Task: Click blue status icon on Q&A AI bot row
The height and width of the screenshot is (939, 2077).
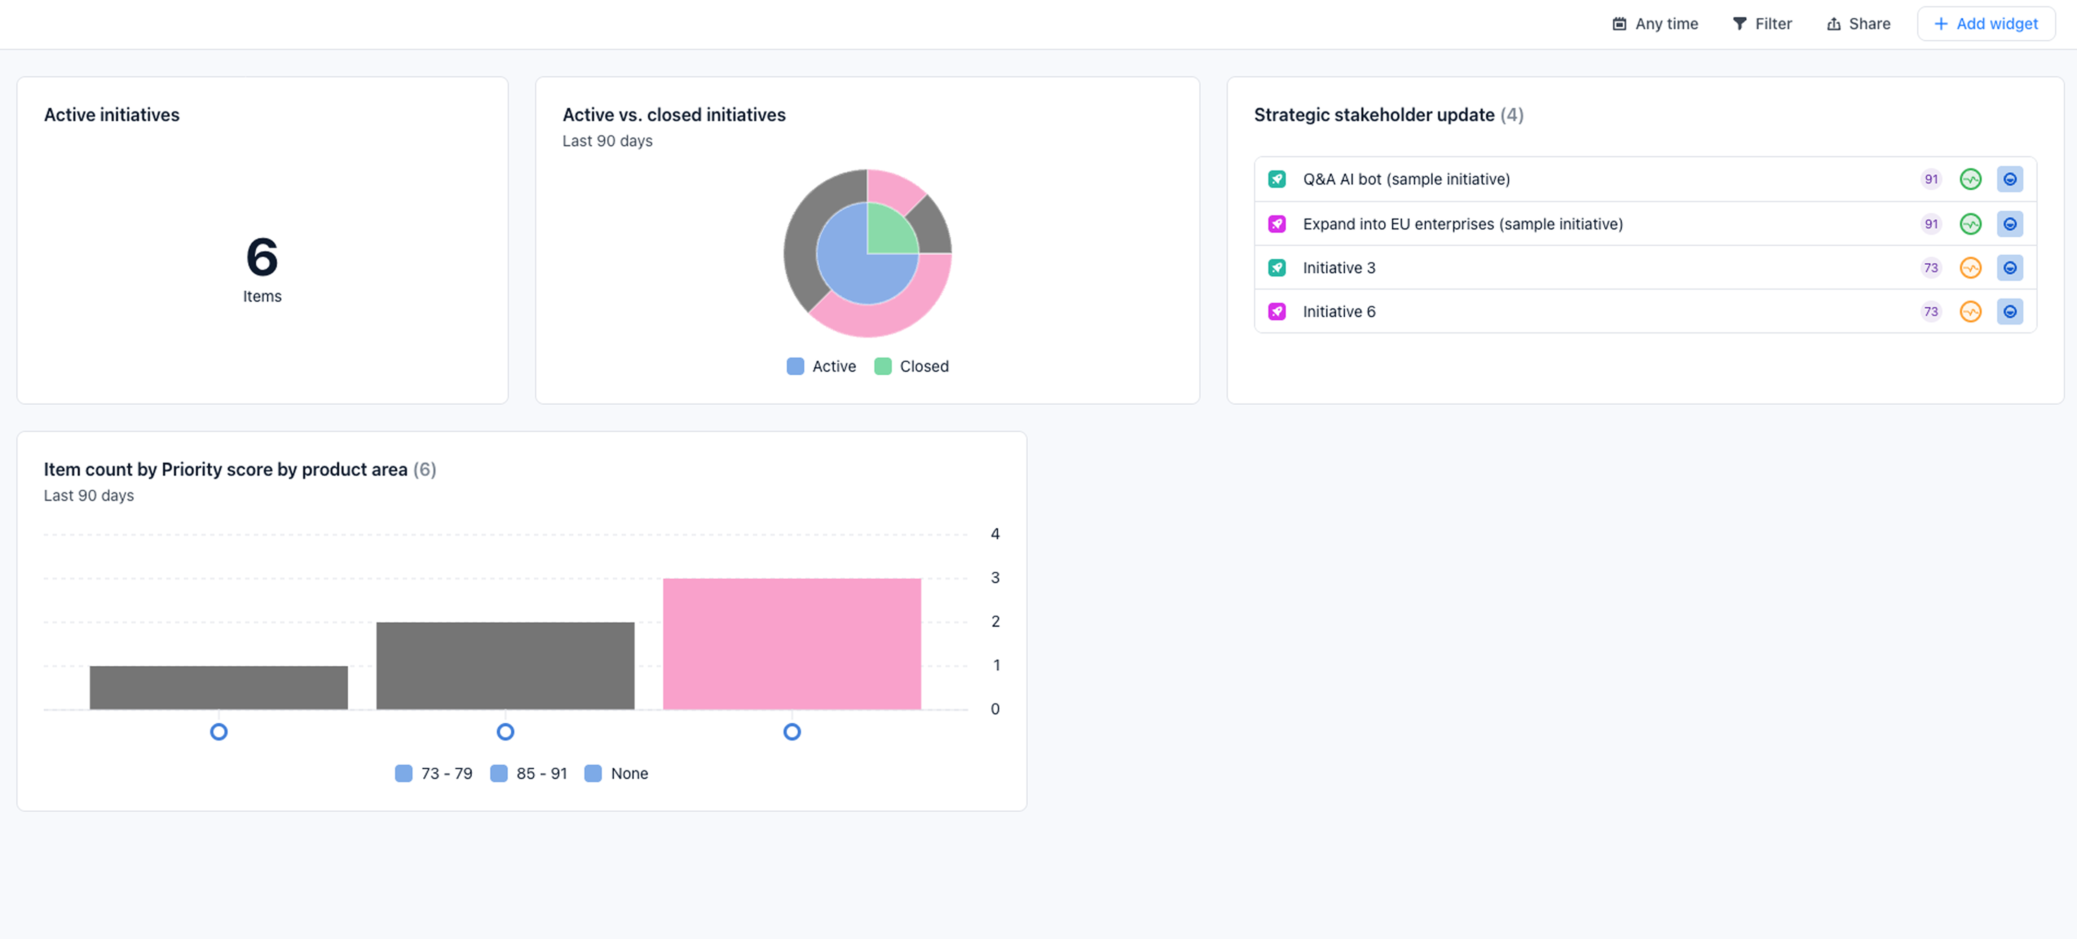Action: coord(2009,180)
